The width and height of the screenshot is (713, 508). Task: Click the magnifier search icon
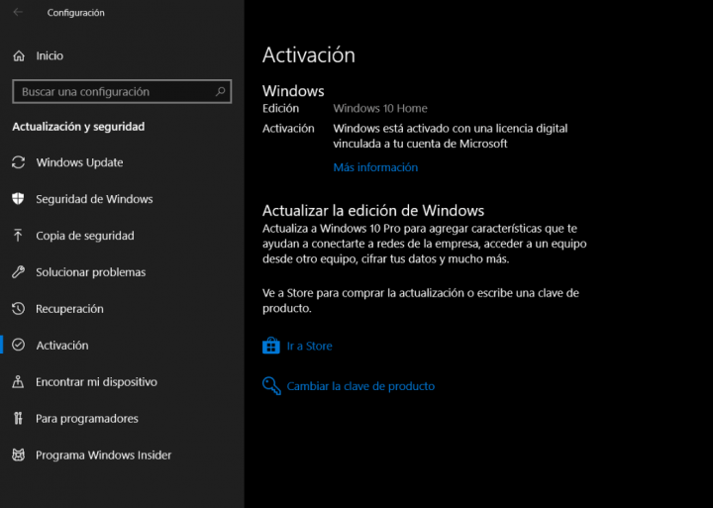(x=220, y=91)
